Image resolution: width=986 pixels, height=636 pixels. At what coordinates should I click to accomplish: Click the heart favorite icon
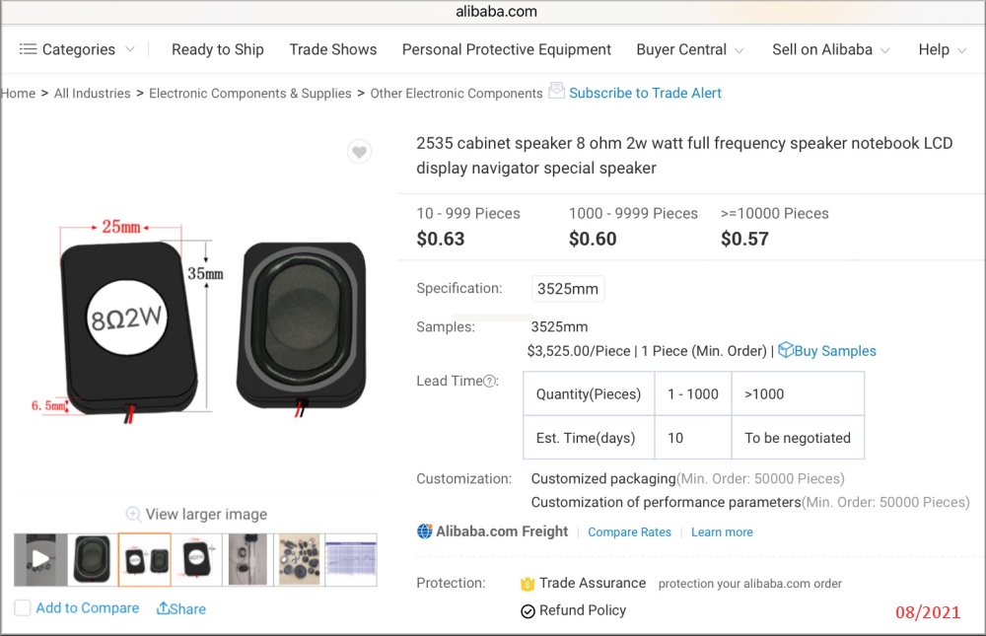(359, 152)
